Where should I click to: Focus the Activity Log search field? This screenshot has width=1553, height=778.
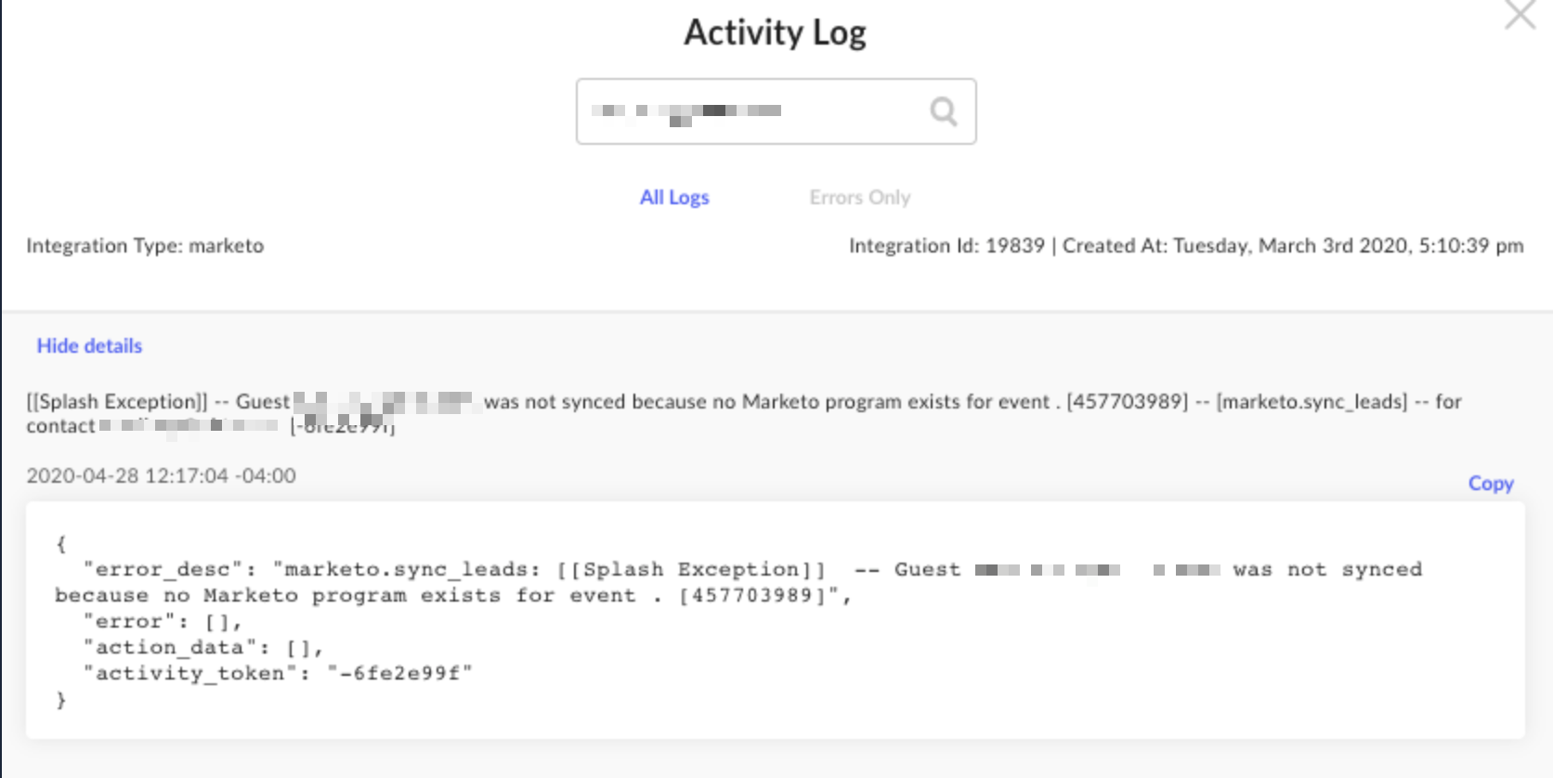click(x=776, y=111)
